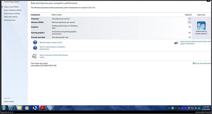The width and height of the screenshot is (212, 114).
Task: Click the Rate and improve performance heading
Action: tap(54, 3)
